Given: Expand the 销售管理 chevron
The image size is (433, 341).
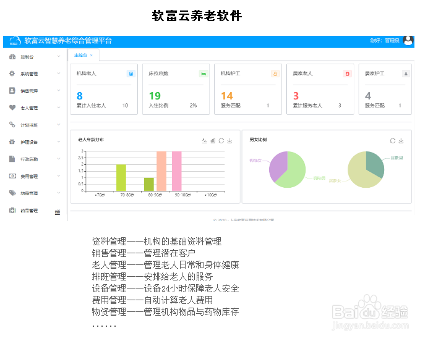Looking at the screenshot, I should [59, 90].
